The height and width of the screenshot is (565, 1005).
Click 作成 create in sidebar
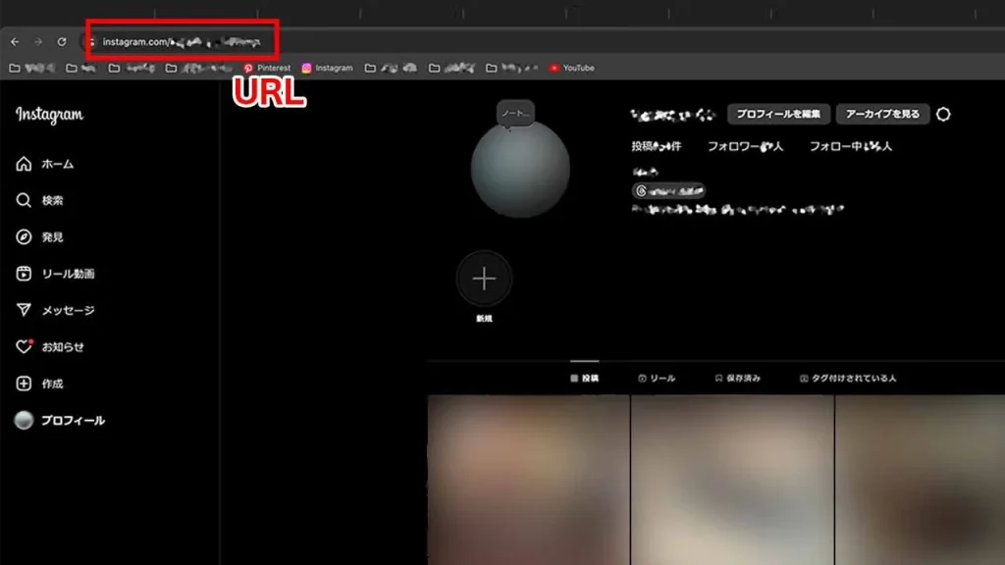point(39,384)
